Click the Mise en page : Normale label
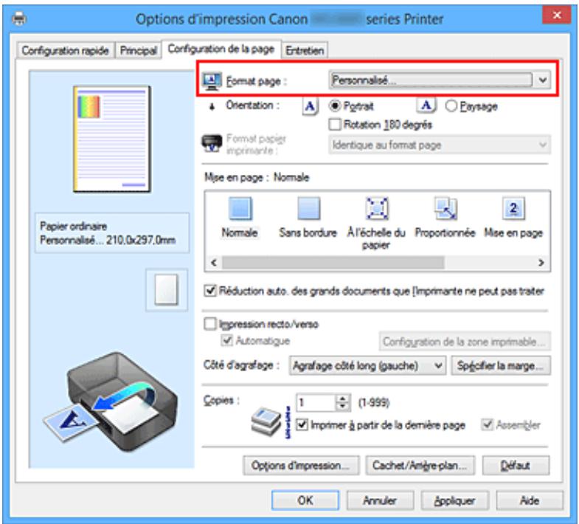This screenshot has height=524, width=579. (257, 177)
